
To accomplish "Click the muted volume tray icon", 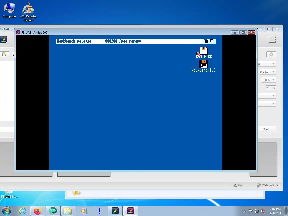I will [263, 211].
